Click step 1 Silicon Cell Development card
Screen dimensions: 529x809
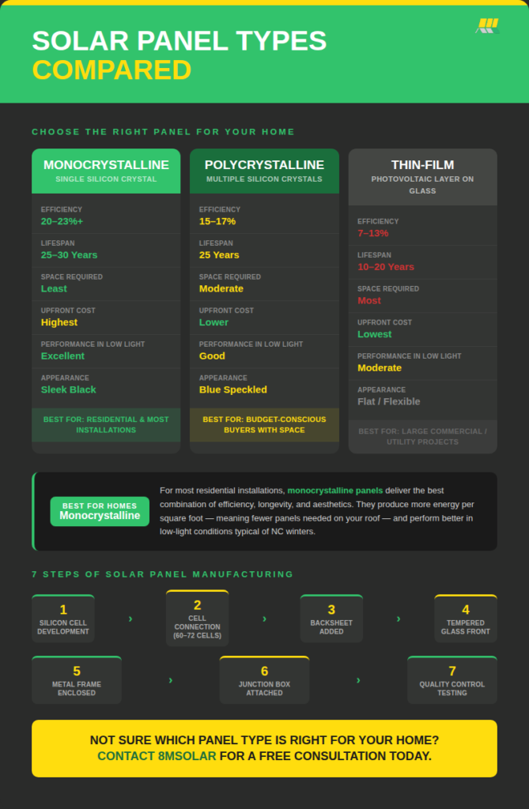pyautogui.click(x=63, y=619)
